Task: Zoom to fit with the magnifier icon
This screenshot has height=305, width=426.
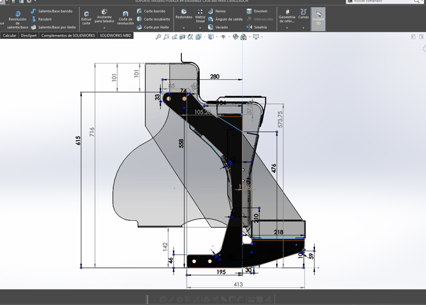Action: point(158,37)
